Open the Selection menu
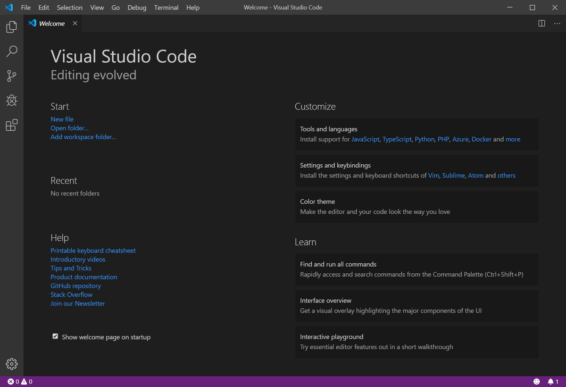Image resolution: width=566 pixels, height=387 pixels. point(70,8)
